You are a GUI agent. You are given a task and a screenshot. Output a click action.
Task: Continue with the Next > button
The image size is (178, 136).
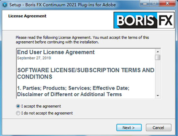click(x=129, y=128)
